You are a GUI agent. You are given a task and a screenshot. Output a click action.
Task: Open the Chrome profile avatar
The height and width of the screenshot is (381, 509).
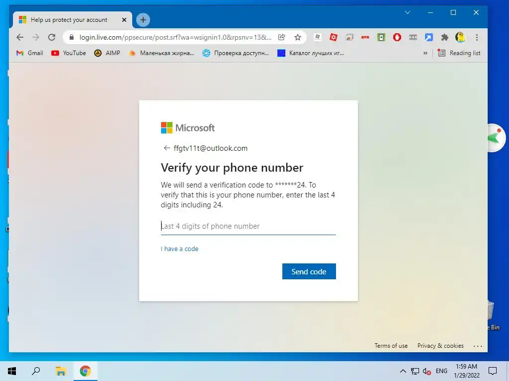click(x=460, y=37)
